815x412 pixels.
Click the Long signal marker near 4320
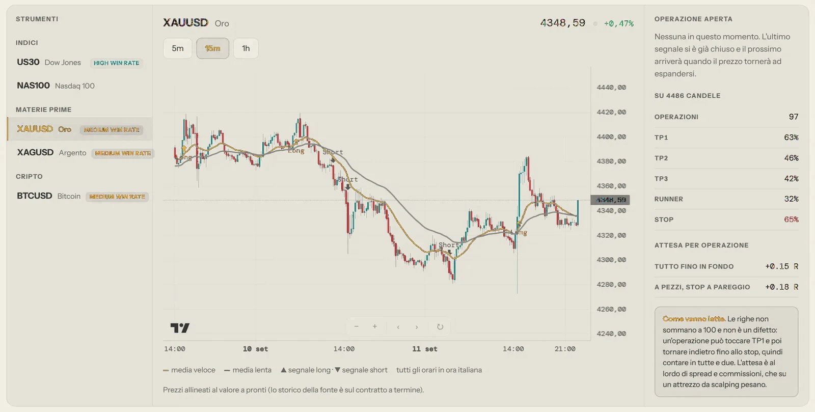click(x=519, y=232)
